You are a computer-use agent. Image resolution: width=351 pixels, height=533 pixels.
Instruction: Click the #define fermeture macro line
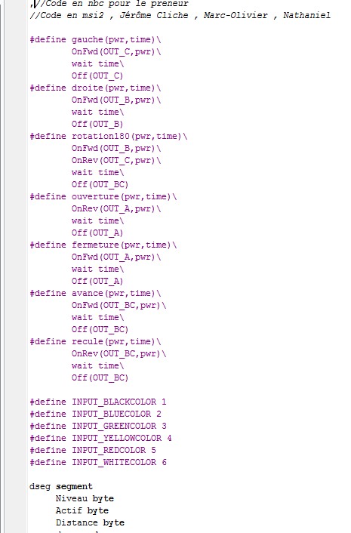click(x=103, y=245)
